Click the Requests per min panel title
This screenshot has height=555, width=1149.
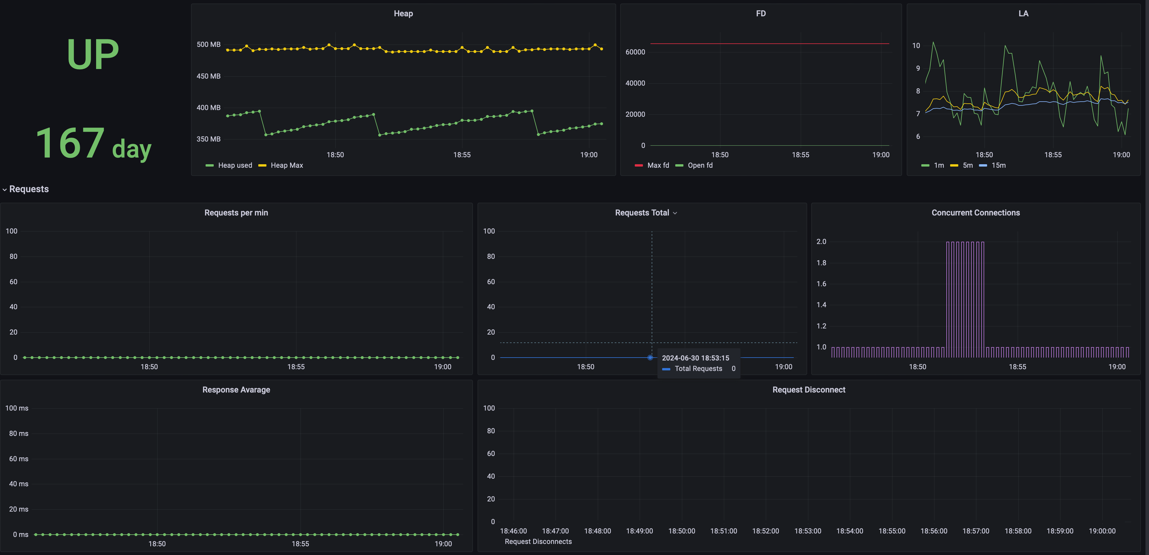tap(236, 213)
